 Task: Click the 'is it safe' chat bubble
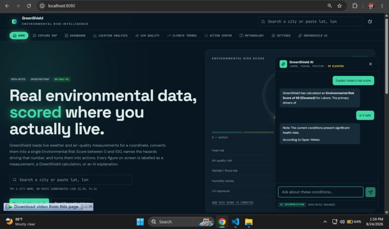(x=365, y=115)
